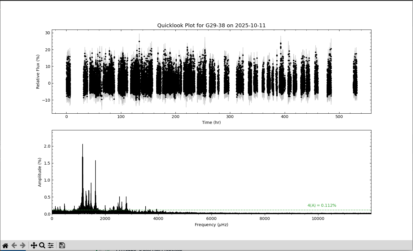Click the Time (hr) axis label
Image resolution: width=413 pixels, height=251 pixels.
[x=211, y=122]
